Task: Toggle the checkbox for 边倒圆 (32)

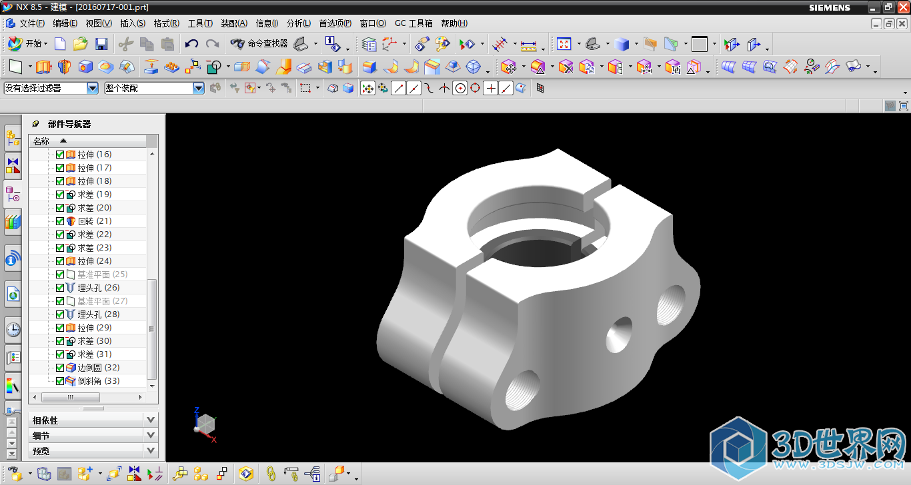Action: [x=60, y=368]
